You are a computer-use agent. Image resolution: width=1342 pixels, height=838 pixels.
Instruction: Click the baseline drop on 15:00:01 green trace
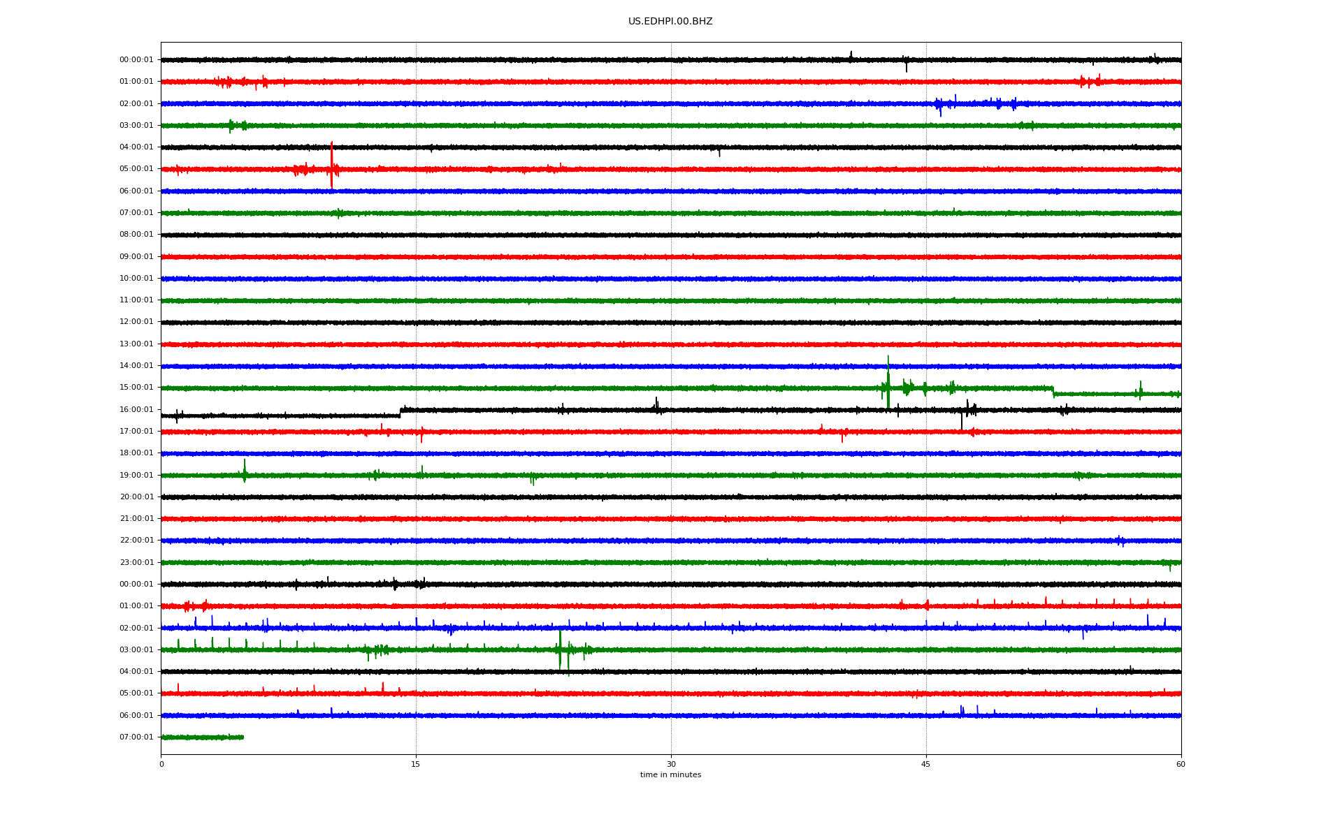tap(1053, 391)
